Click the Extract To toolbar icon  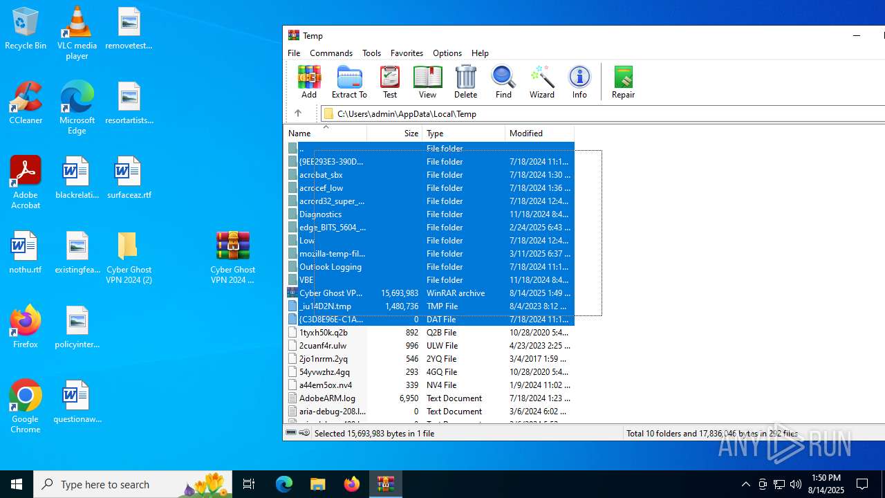click(x=349, y=82)
